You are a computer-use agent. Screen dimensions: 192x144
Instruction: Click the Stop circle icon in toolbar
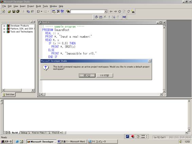(120, 12)
